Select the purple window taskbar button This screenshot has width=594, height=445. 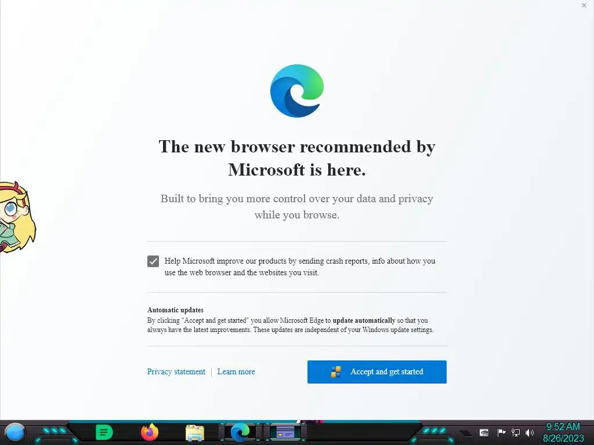point(285,432)
